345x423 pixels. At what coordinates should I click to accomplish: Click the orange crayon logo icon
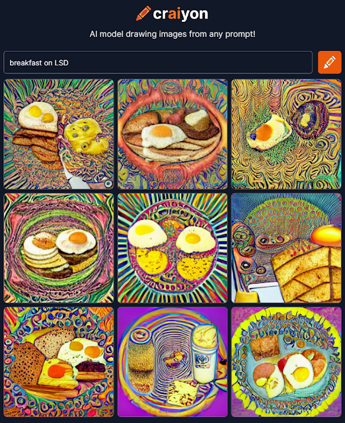tap(143, 13)
